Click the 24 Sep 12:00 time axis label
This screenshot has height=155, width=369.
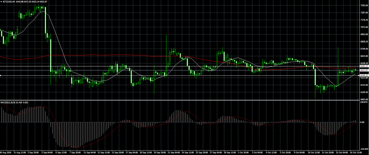188,153
